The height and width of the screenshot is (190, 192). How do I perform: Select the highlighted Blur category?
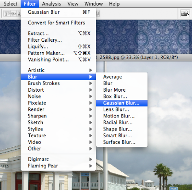(x=58, y=77)
